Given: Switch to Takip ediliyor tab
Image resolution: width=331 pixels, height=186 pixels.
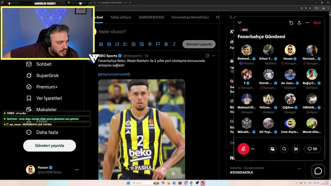Looking at the screenshot, I should (121, 17).
